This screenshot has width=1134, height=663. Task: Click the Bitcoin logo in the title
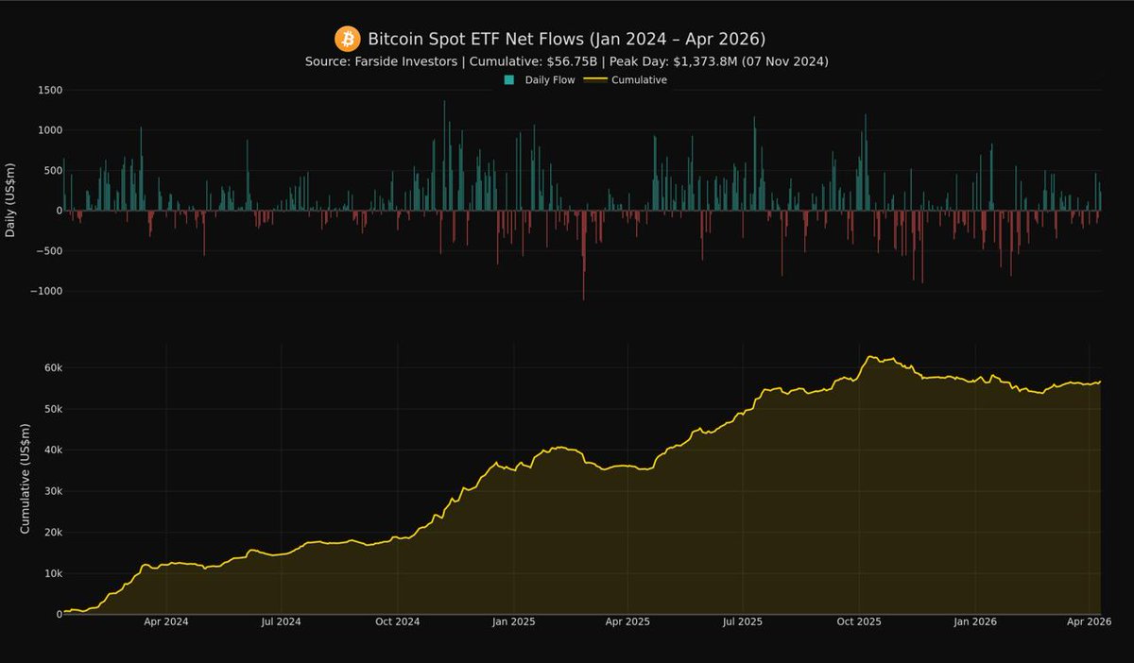[x=348, y=39]
